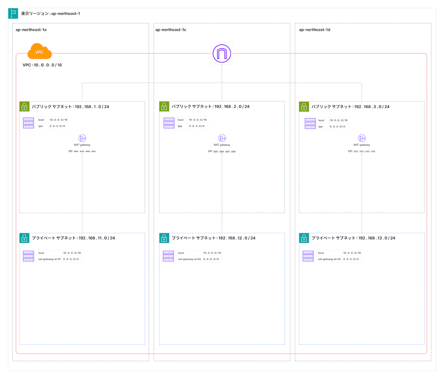The image size is (444, 379).
Task: Select the lock icon of public subnet 192.168.1.0/24
Action: pyautogui.click(x=24, y=106)
